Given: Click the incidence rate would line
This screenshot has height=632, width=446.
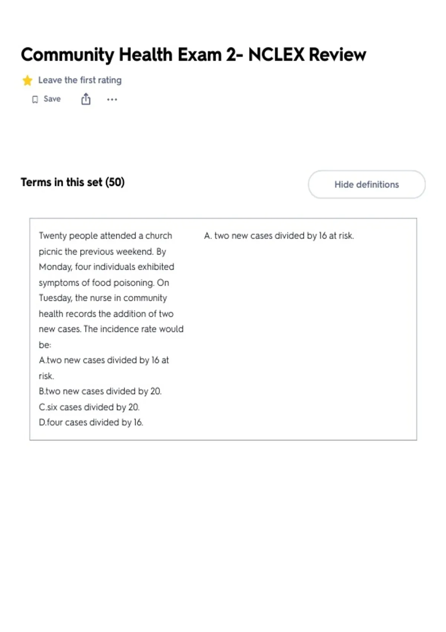Looking at the screenshot, I should tap(111, 329).
